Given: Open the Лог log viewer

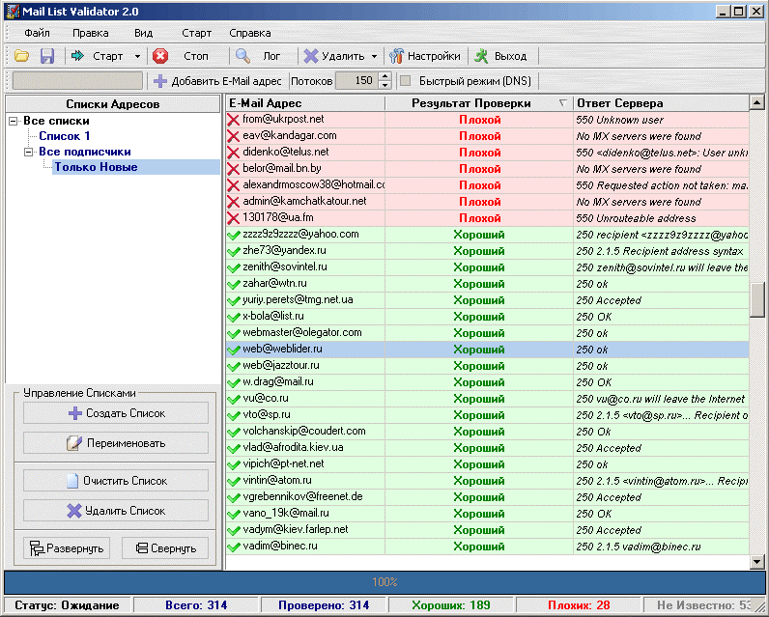Looking at the screenshot, I should click(261, 57).
